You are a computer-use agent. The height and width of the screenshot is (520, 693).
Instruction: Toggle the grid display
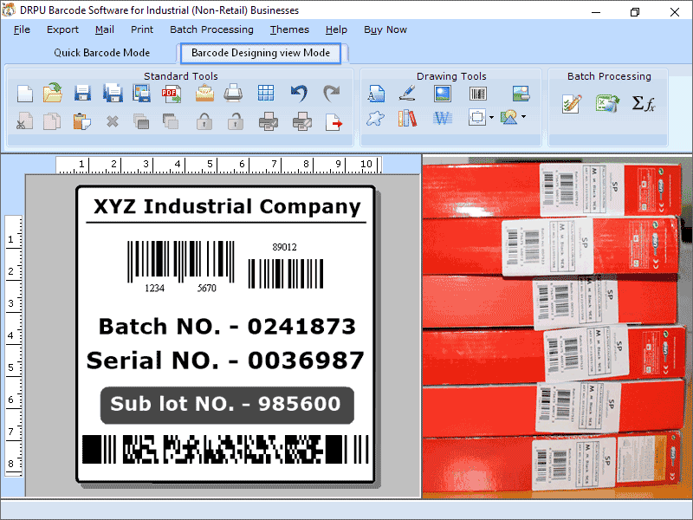[x=263, y=93]
